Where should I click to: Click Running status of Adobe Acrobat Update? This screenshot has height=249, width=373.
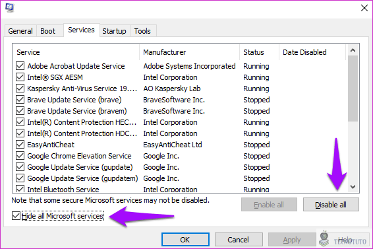coord(256,66)
